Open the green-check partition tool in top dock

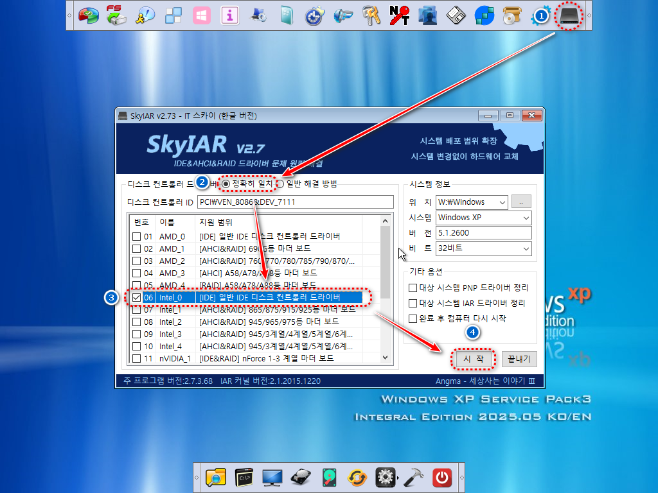pyautogui.click(x=88, y=16)
